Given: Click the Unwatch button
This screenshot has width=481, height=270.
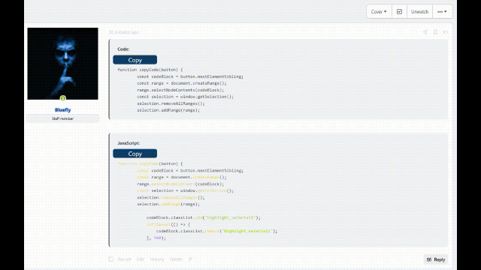Looking at the screenshot, I should click(419, 12).
